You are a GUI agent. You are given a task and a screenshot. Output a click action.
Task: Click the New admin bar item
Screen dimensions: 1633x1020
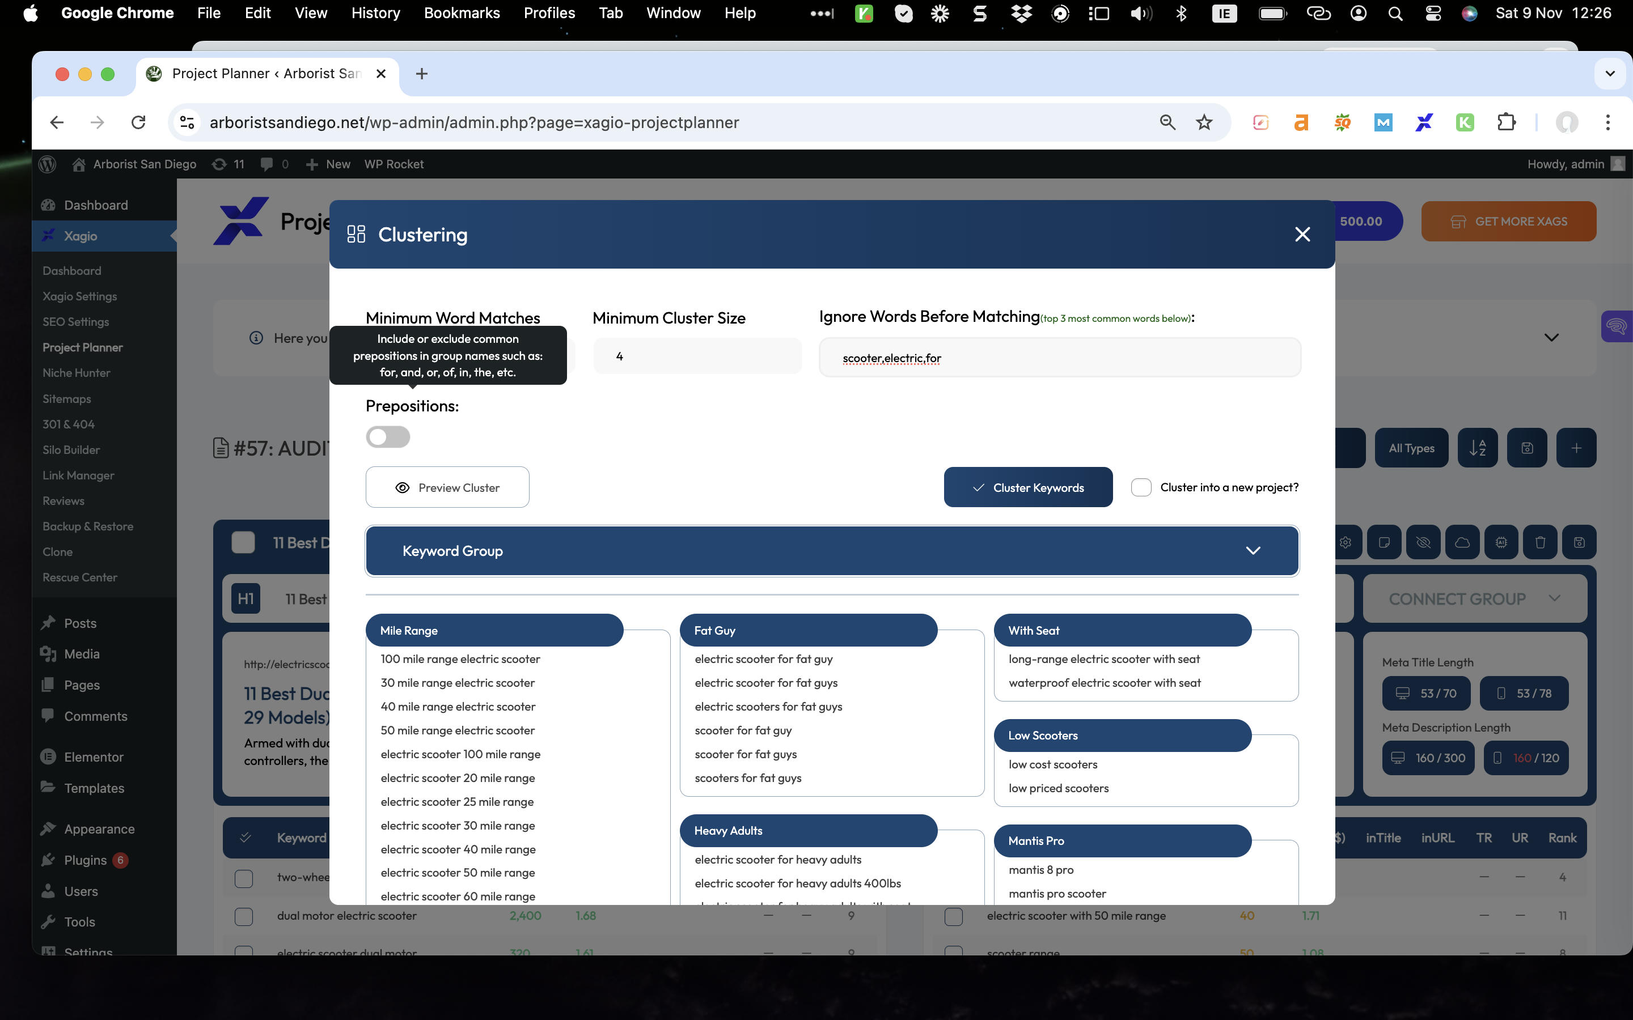(x=328, y=164)
